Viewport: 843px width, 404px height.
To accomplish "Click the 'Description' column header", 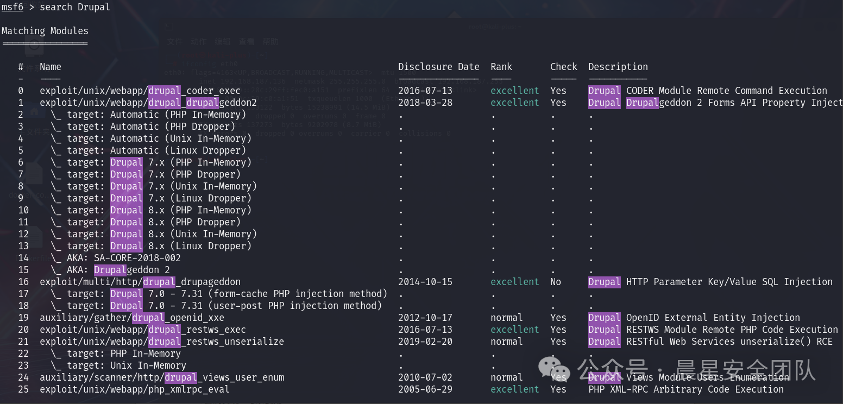I will point(618,67).
